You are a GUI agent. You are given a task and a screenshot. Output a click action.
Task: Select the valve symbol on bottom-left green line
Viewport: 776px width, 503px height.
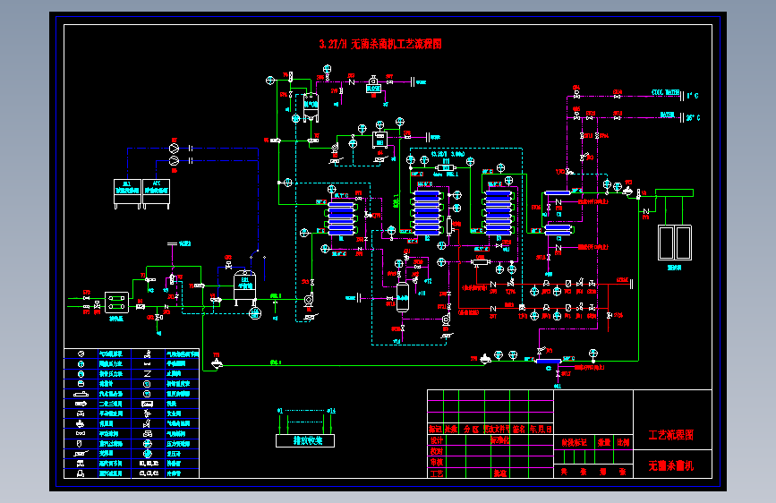(217, 364)
